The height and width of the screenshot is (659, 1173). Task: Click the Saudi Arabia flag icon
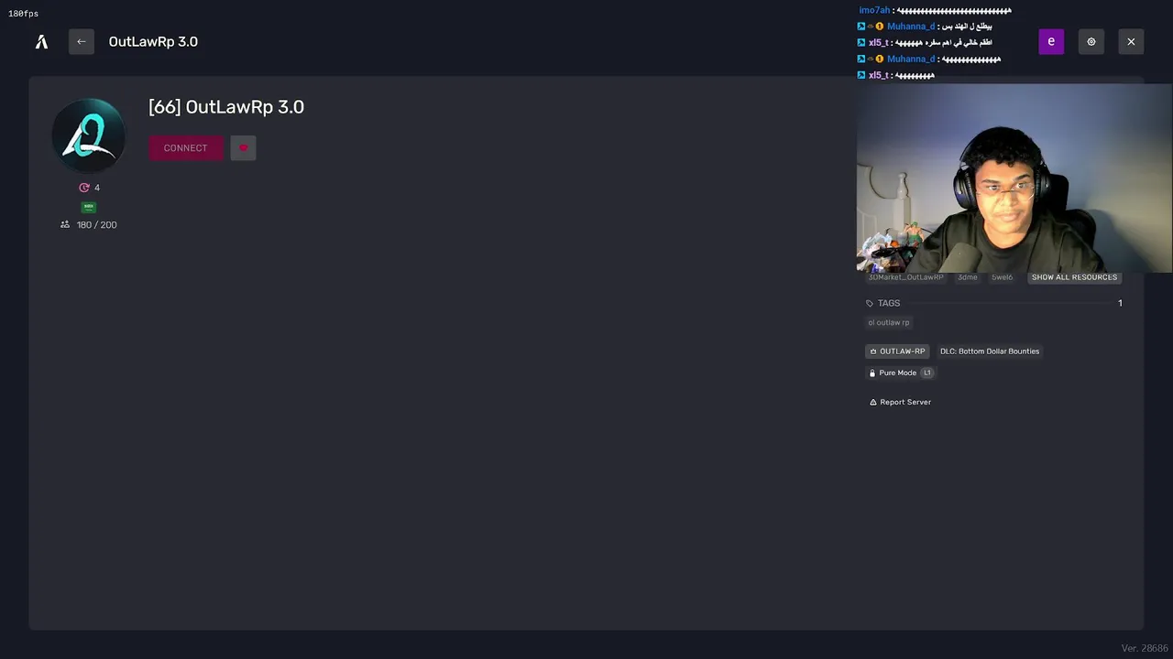89,207
